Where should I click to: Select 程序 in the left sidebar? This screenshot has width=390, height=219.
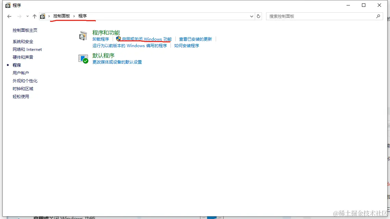coord(17,65)
